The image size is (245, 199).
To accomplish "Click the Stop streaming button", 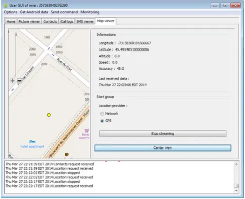I will point(163,134).
